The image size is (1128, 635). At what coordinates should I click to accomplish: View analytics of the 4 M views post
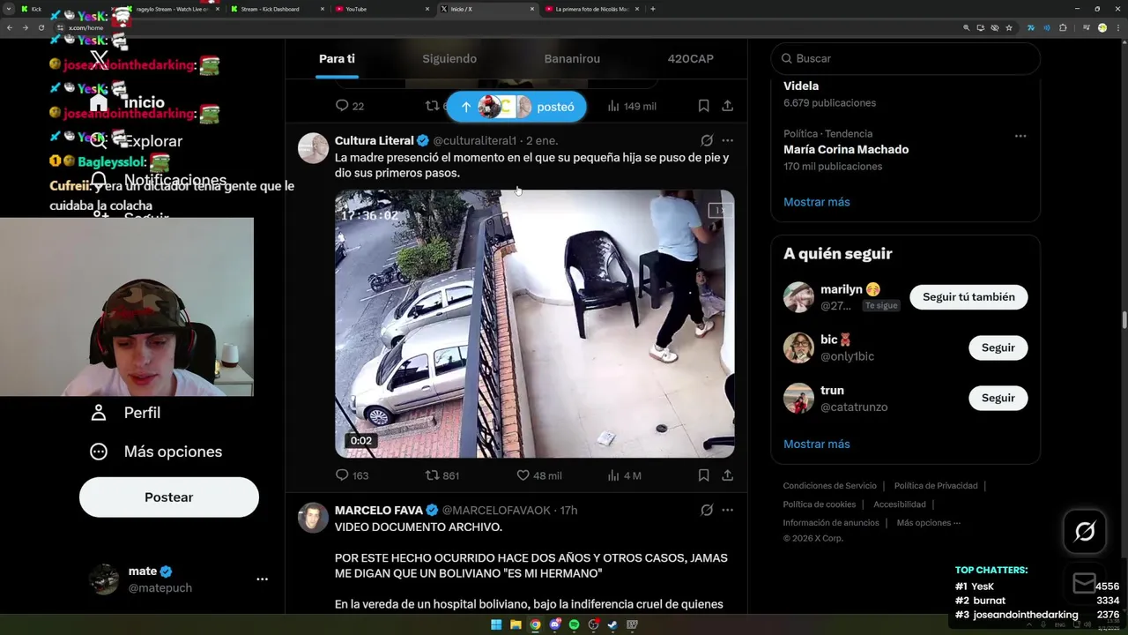point(624,475)
